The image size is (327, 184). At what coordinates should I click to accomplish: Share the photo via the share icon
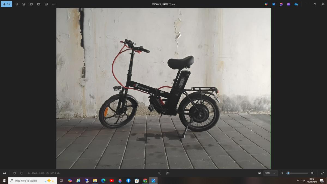[x=39, y=4]
